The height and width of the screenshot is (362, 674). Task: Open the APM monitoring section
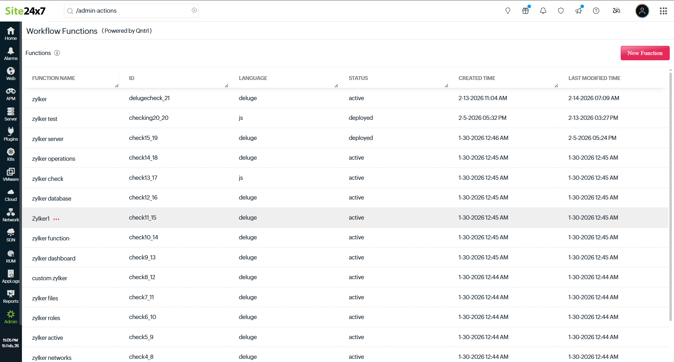tap(11, 94)
